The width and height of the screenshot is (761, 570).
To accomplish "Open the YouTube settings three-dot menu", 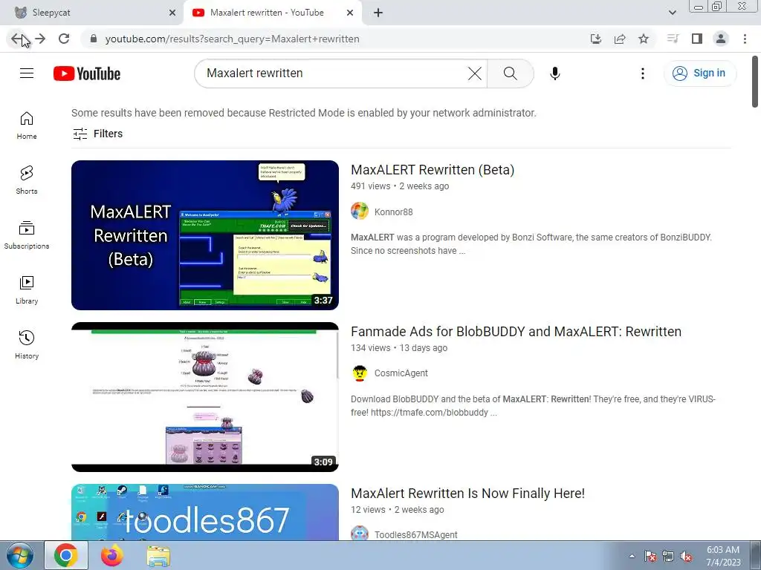I will coord(643,73).
